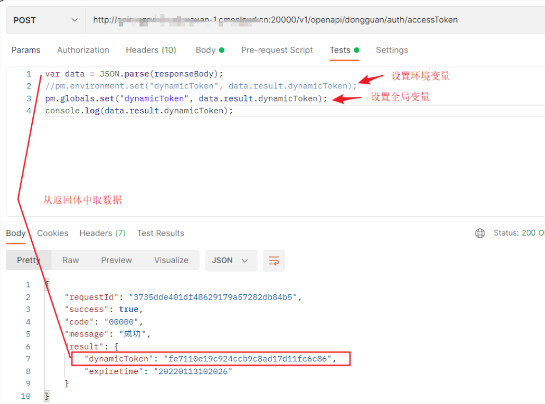This screenshot has width=545, height=404.
Task: Select the Tests tab
Action: coord(344,50)
